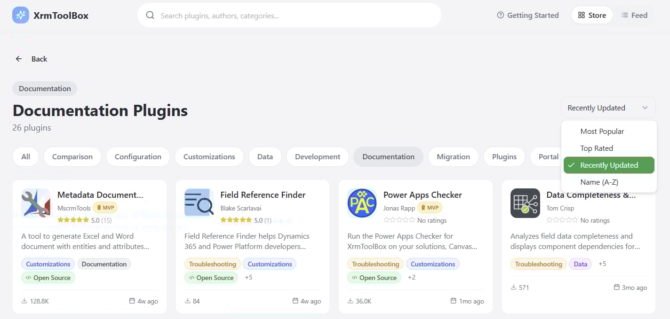
Task: Click star rating of Metadata Document plugin
Action: pos(73,220)
